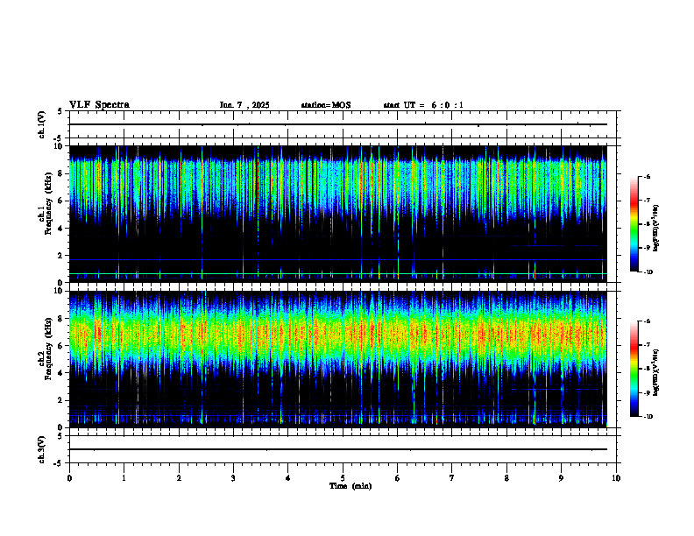Click time axis tick label "4"
Screen dimensions: 694x536
tap(287, 478)
